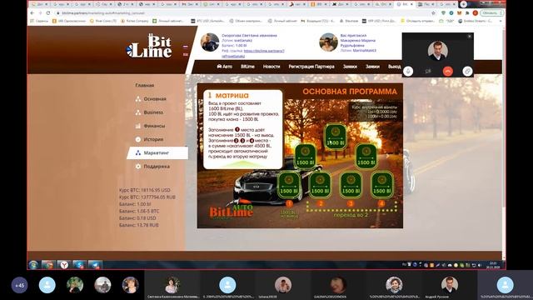Image resolution: width=533 pixels, height=300 pixels.
Task: Click the История clock icon
Action: (138, 139)
